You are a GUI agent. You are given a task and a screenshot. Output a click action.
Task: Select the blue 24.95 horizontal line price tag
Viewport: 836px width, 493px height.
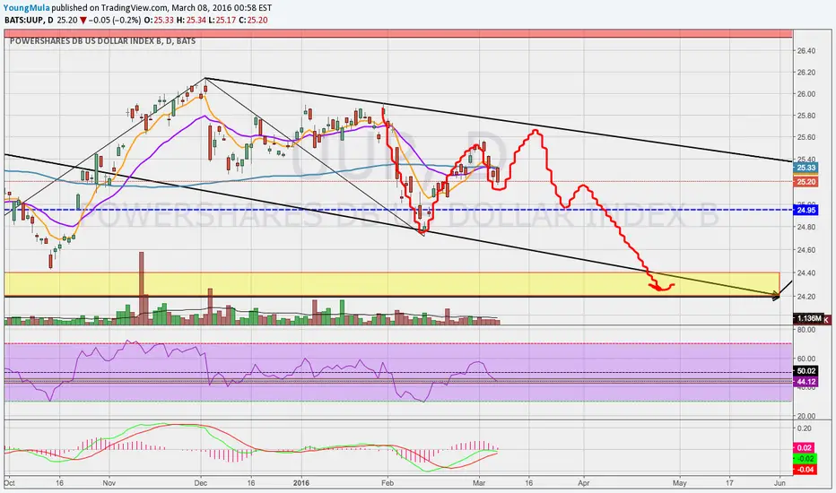[806, 210]
